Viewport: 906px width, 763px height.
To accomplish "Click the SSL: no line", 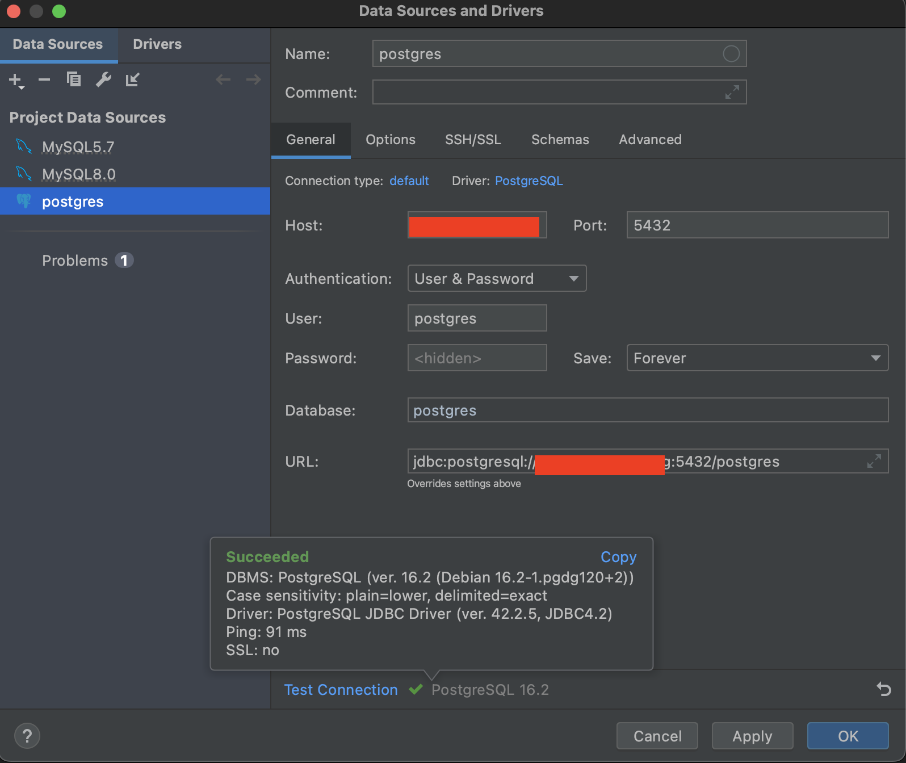I will click(x=253, y=650).
